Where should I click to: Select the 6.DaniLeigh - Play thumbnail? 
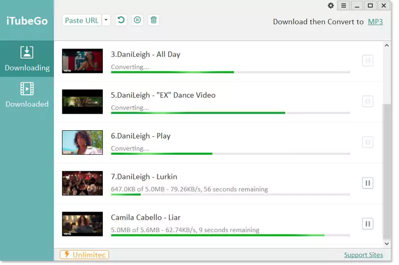point(82,143)
